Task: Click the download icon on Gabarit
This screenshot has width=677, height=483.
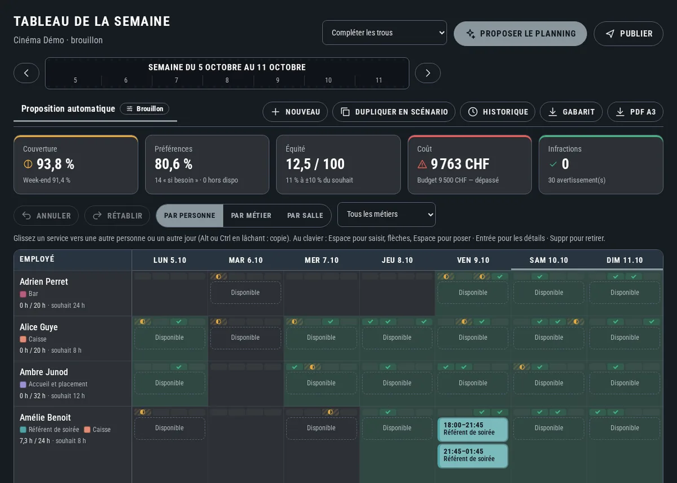Action: coord(553,112)
